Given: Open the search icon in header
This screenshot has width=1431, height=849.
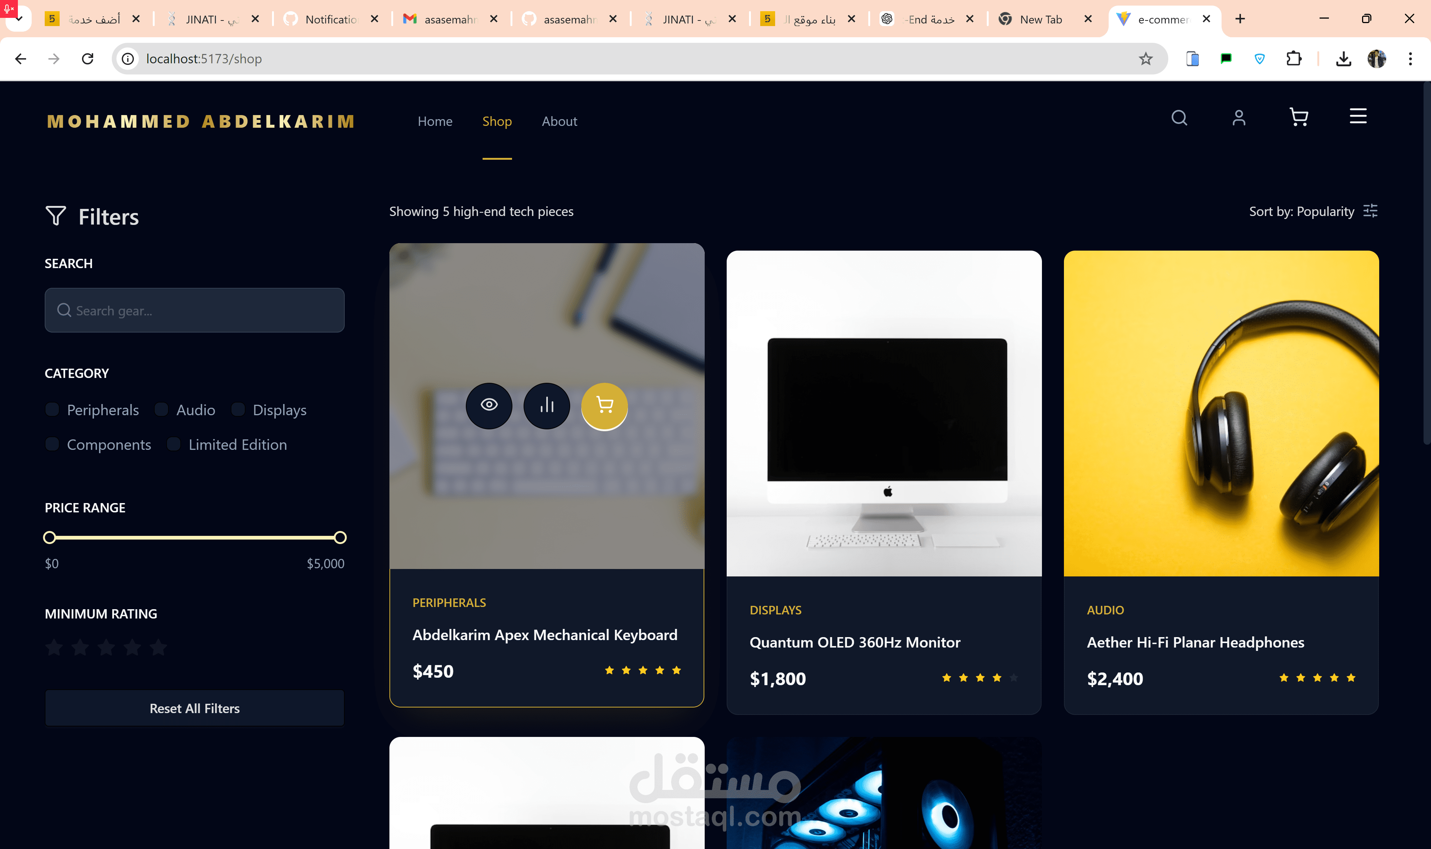Looking at the screenshot, I should click(1179, 118).
